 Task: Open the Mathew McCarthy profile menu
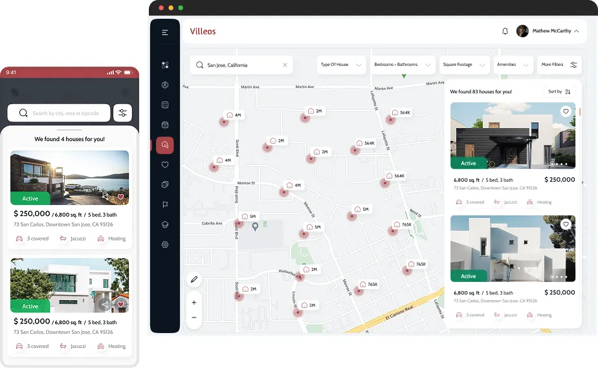(x=548, y=31)
